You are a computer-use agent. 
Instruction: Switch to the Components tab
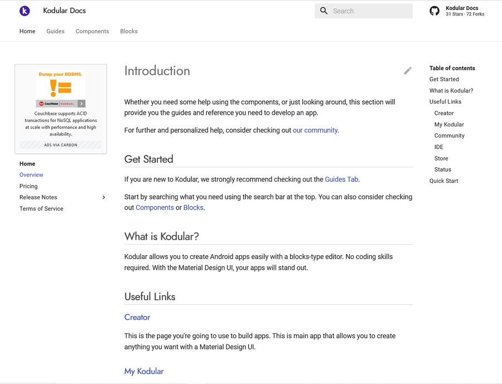pyautogui.click(x=92, y=31)
